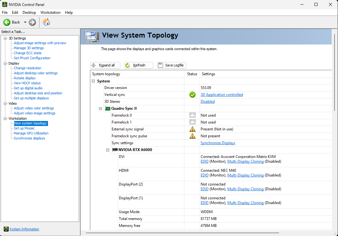Screen dimensions: 338x236
Task: Click the Framelock 1 status icon
Action: tap(192, 122)
